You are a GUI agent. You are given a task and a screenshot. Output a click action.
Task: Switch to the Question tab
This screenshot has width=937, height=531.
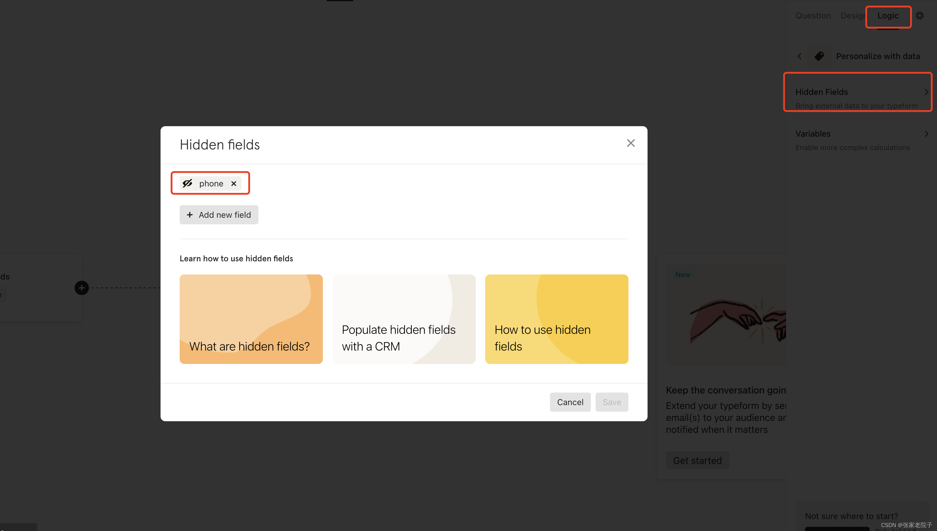click(813, 16)
